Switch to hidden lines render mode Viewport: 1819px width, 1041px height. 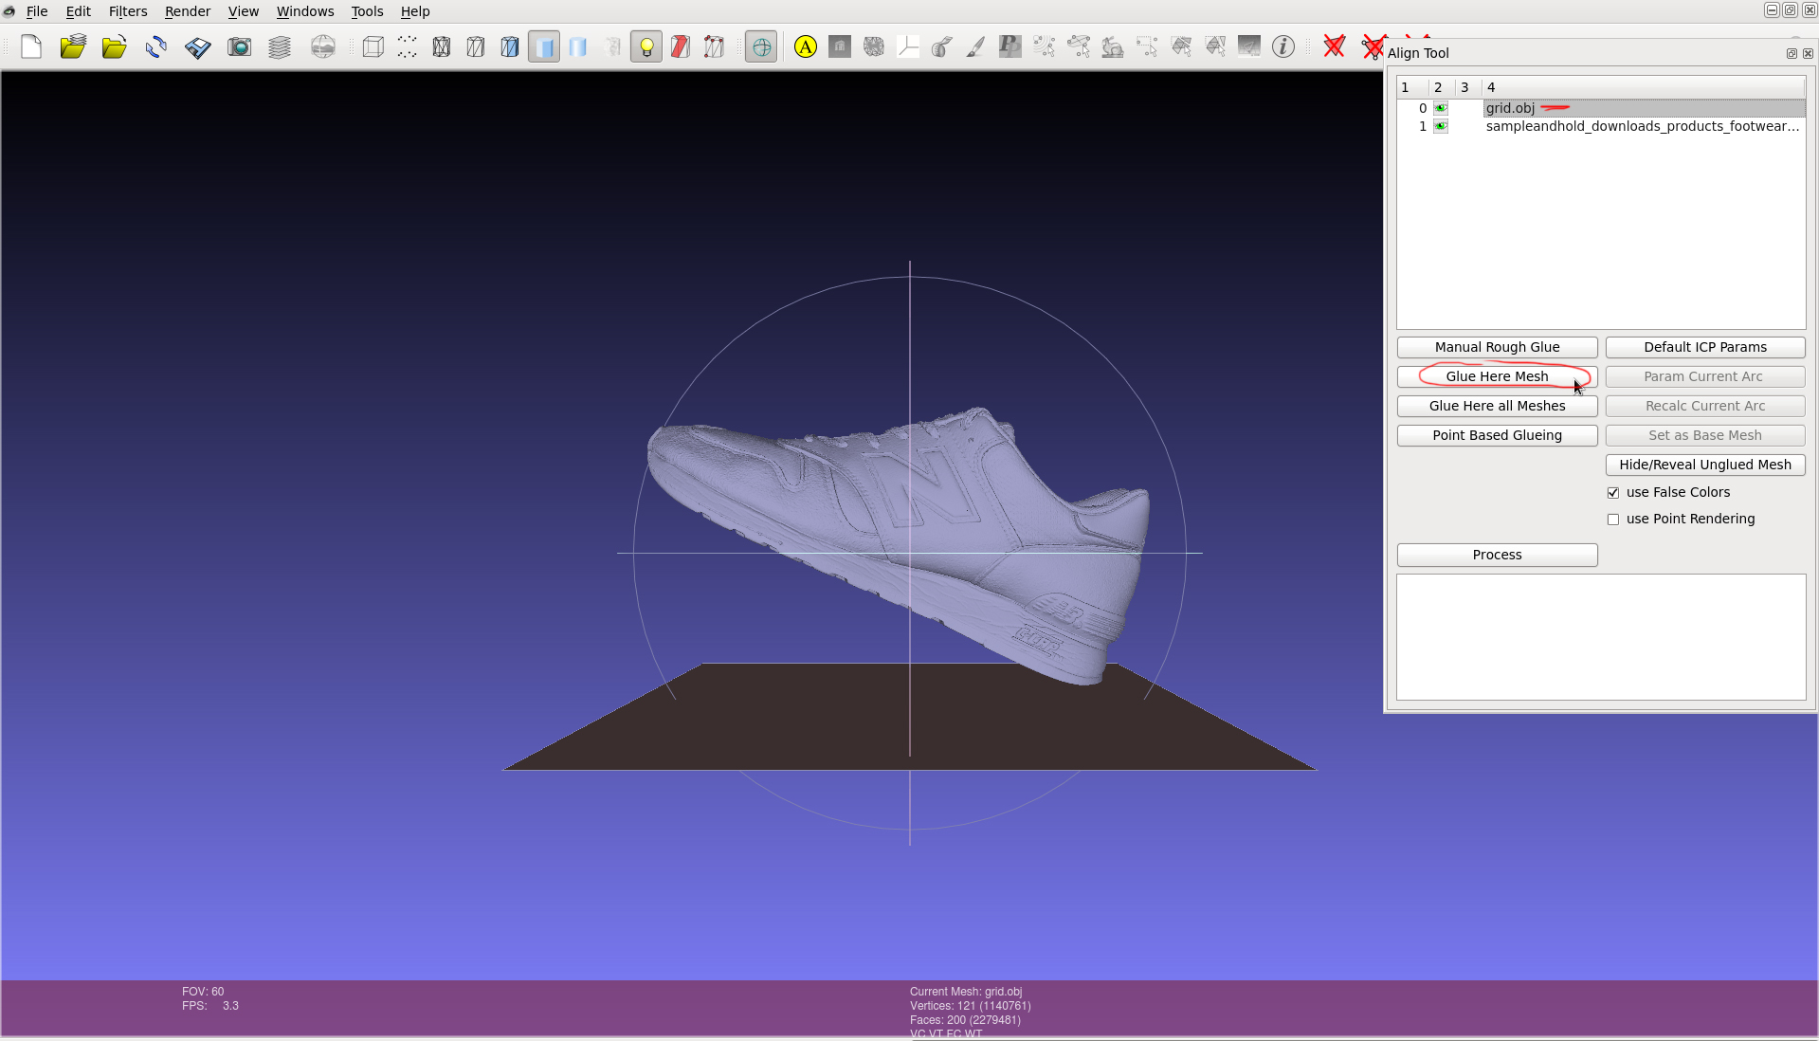click(x=476, y=46)
